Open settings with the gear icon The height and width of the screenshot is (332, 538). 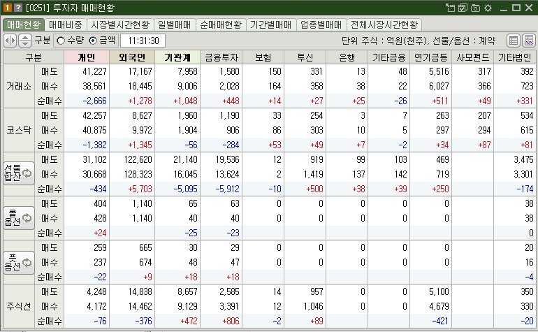pyautogui.click(x=488, y=8)
